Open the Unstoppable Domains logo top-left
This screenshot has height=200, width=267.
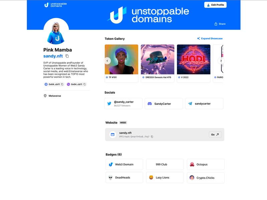[x=55, y=5]
